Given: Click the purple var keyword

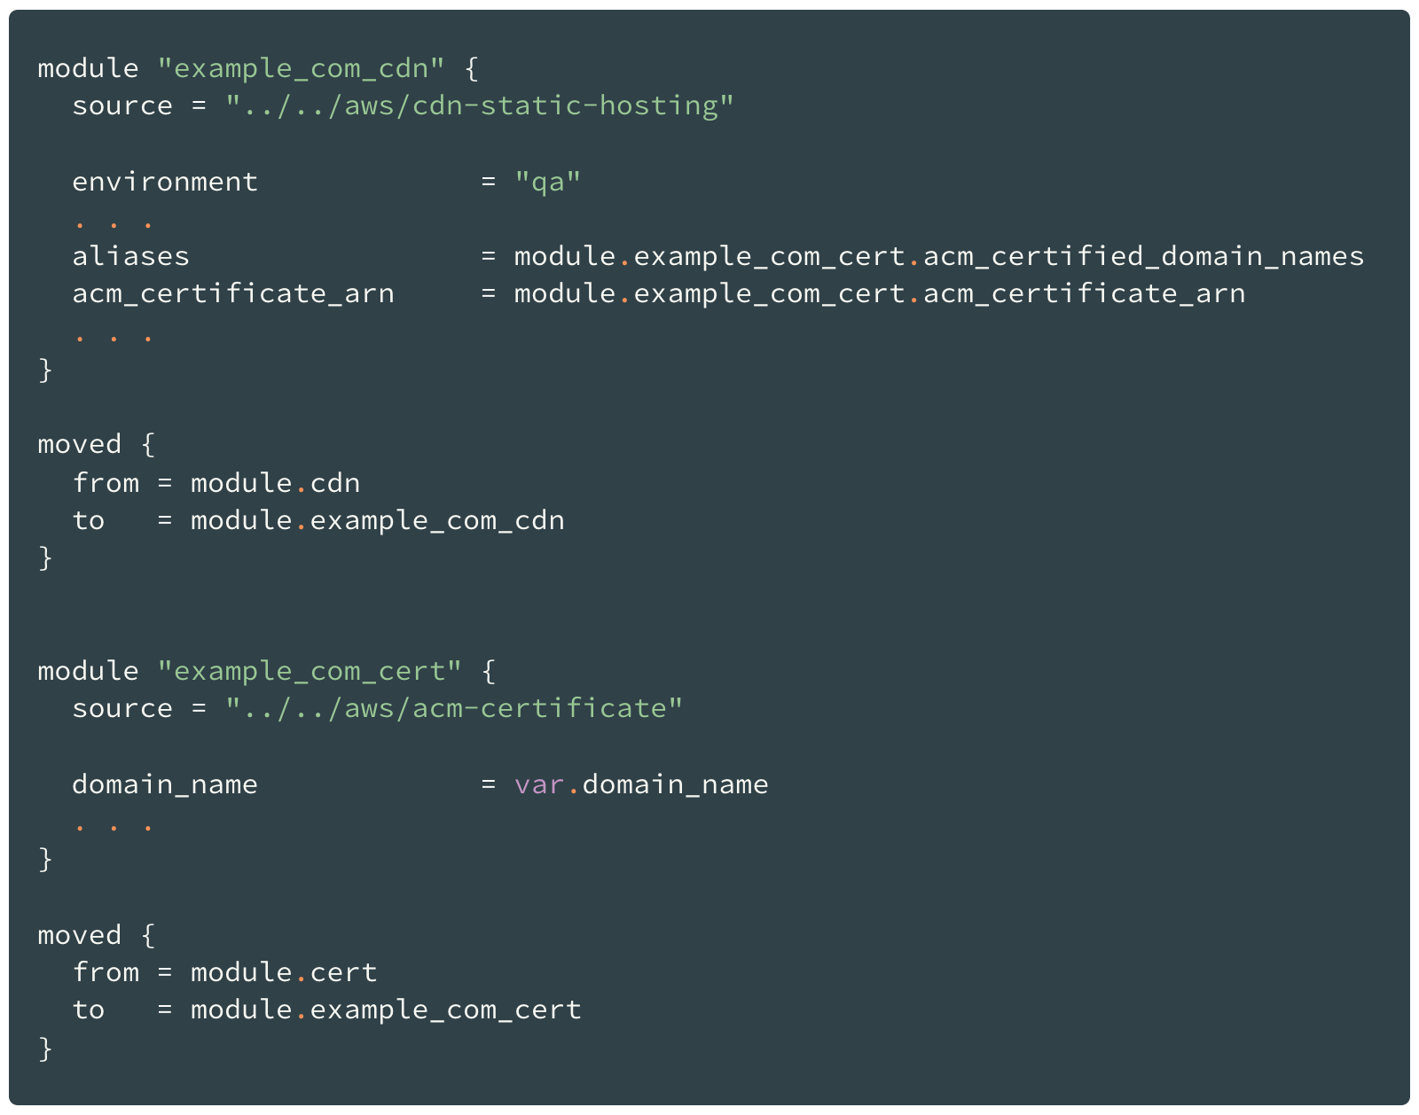Looking at the screenshot, I should pos(539,785).
